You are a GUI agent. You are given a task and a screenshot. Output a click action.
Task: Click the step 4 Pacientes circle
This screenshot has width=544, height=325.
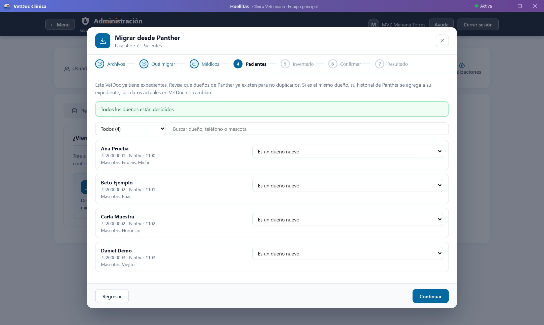[x=238, y=64]
